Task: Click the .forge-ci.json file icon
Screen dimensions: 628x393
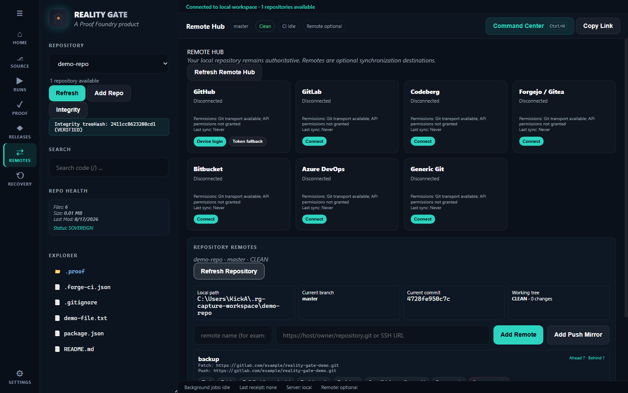Action: [x=58, y=287]
